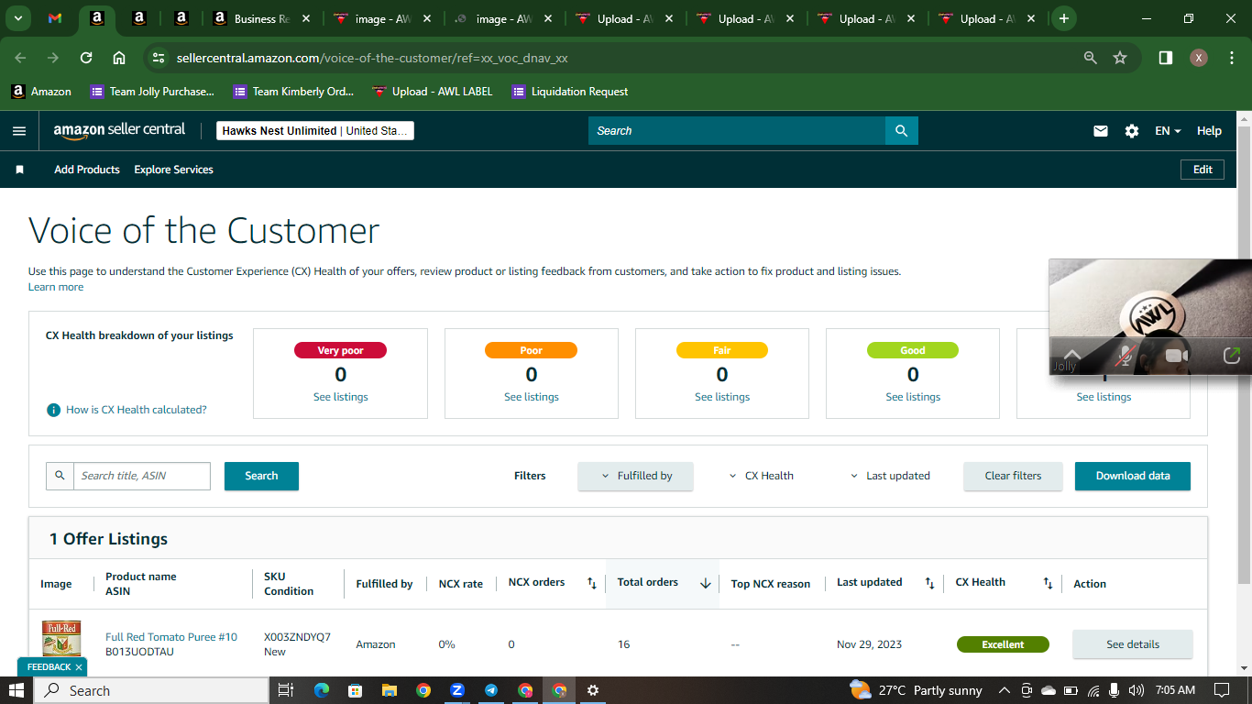Click the teal Search button in the filters bar

click(261, 476)
